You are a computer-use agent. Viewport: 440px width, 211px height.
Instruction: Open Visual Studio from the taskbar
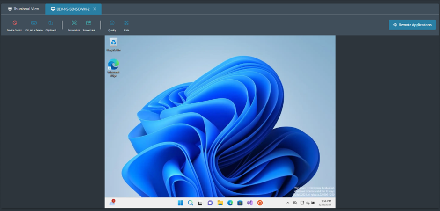coord(250,203)
